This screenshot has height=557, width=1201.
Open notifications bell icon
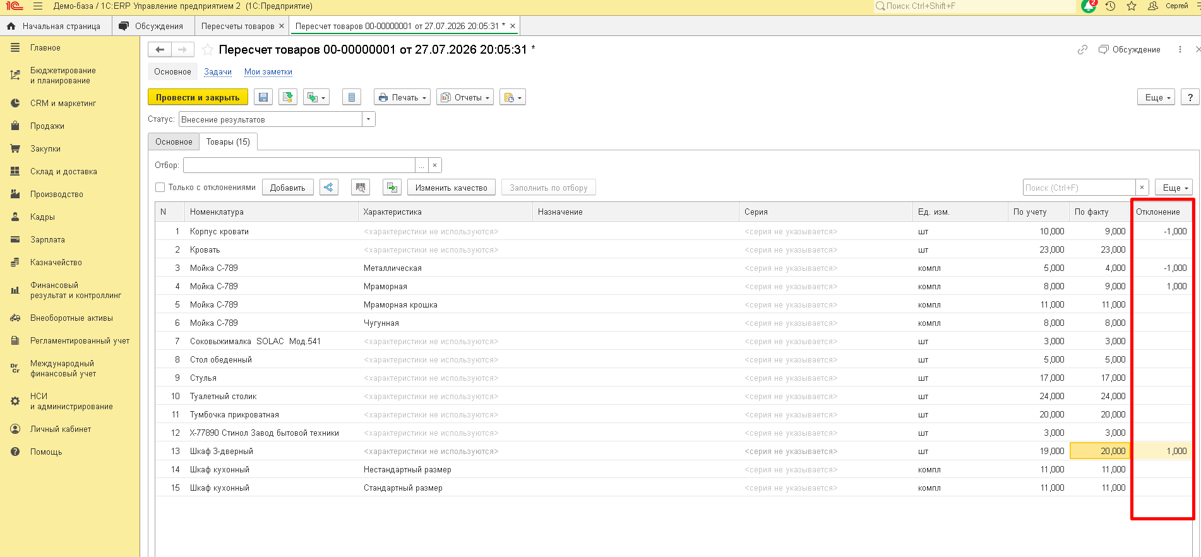point(1088,6)
